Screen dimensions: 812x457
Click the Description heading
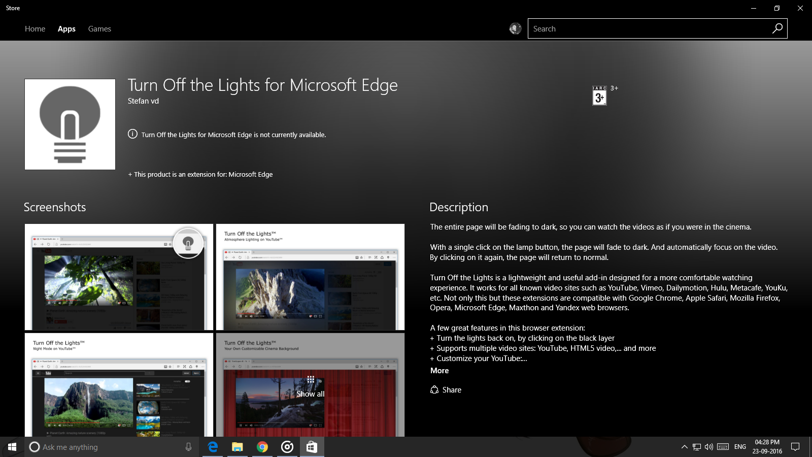[459, 207]
